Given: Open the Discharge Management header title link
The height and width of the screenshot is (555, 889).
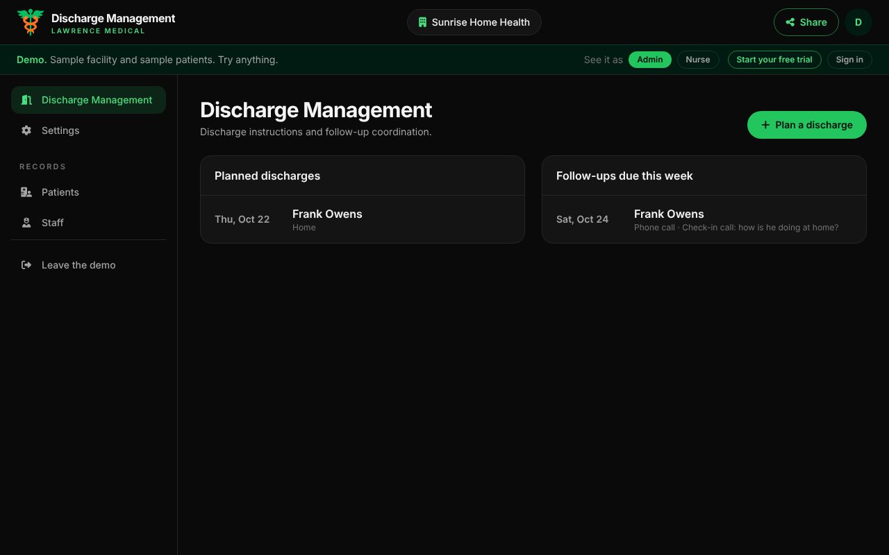Looking at the screenshot, I should [113, 18].
